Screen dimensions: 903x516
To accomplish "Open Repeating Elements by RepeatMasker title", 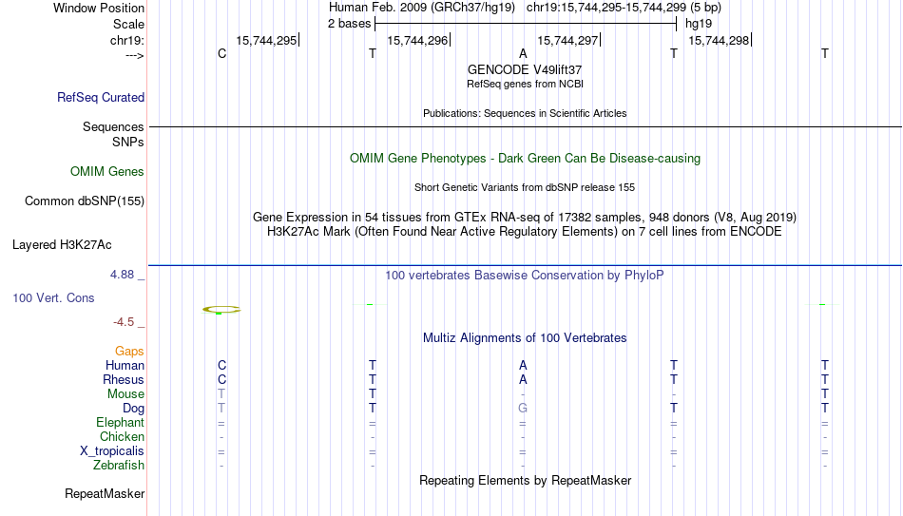I will point(525,480).
